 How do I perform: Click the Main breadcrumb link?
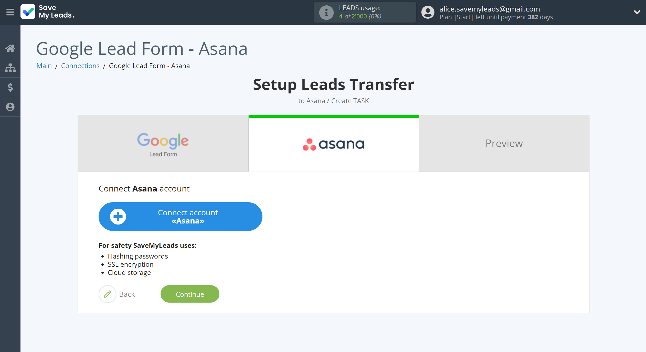tap(43, 66)
